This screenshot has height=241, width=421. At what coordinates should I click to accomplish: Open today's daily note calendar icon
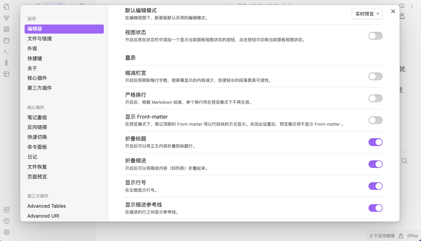click(x=6, y=40)
